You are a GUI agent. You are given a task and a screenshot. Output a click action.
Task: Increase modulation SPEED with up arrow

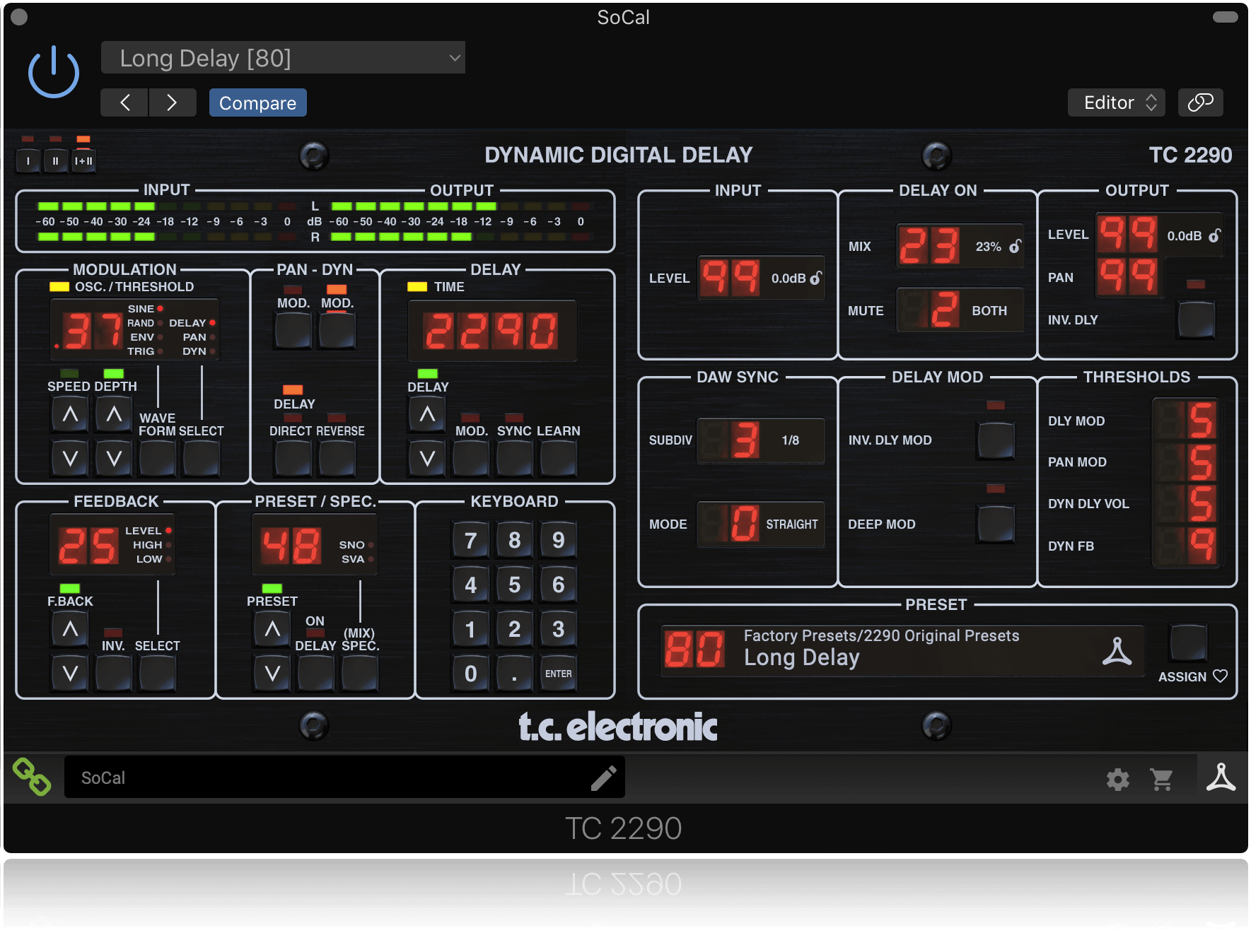pos(69,414)
